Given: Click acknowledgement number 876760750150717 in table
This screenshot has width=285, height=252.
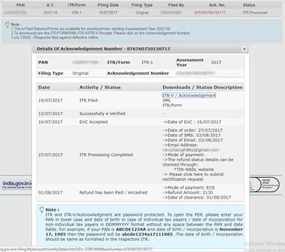Looking at the screenshot, I should pos(210,13).
